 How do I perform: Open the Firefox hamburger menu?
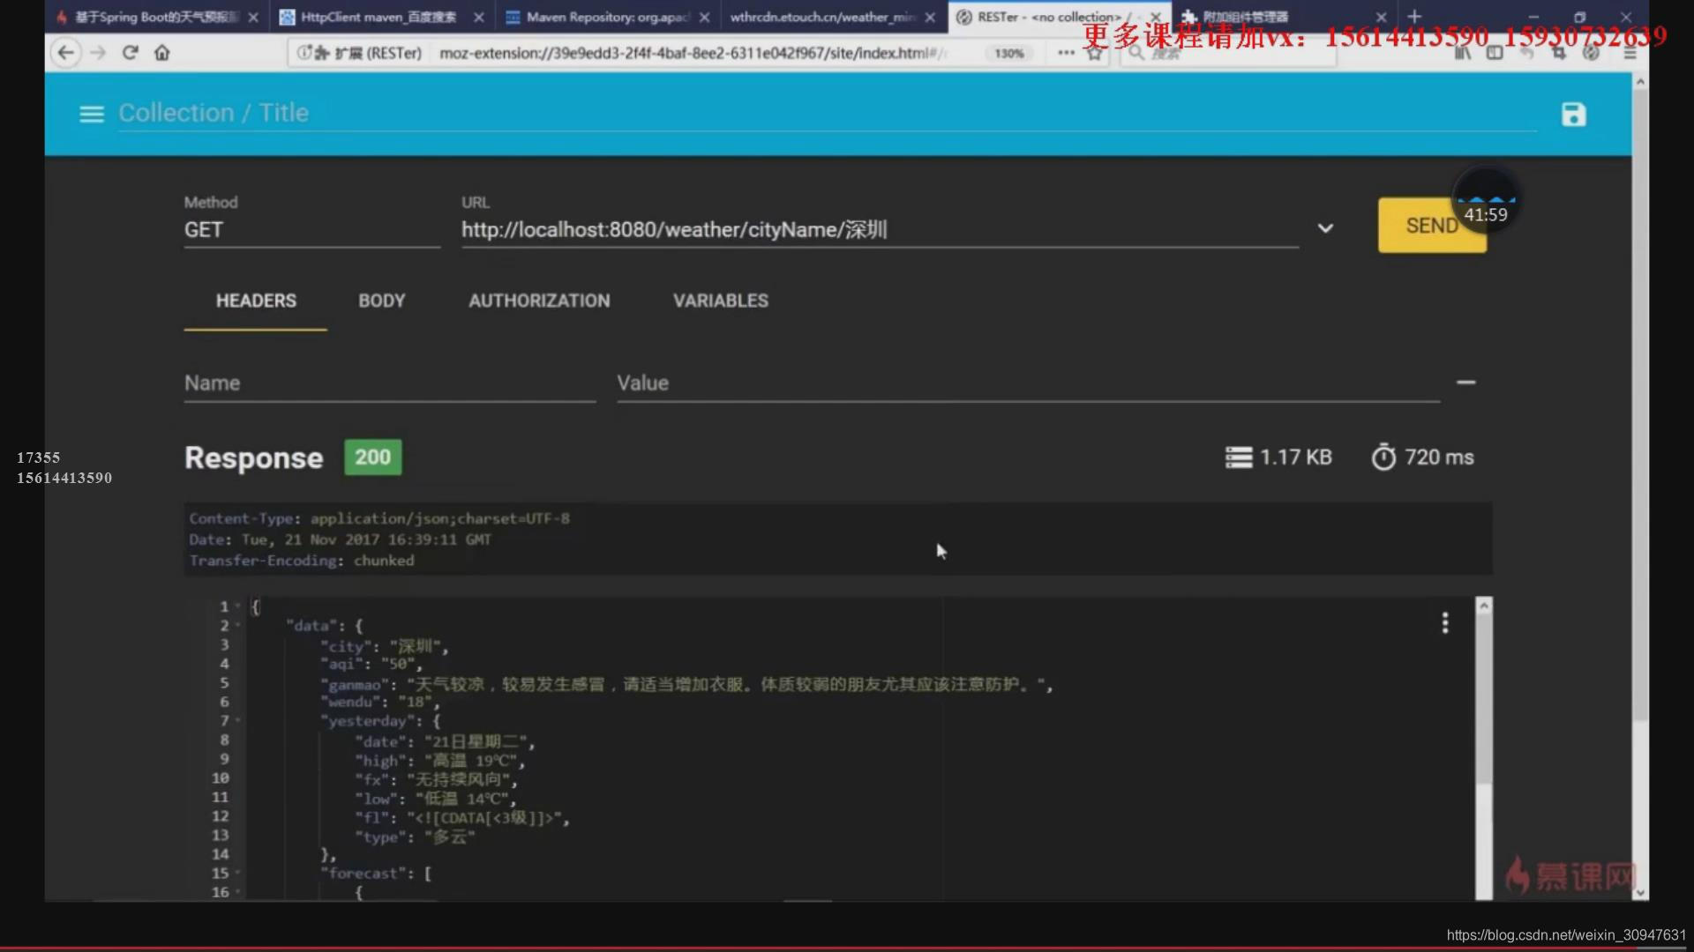[x=1630, y=53]
